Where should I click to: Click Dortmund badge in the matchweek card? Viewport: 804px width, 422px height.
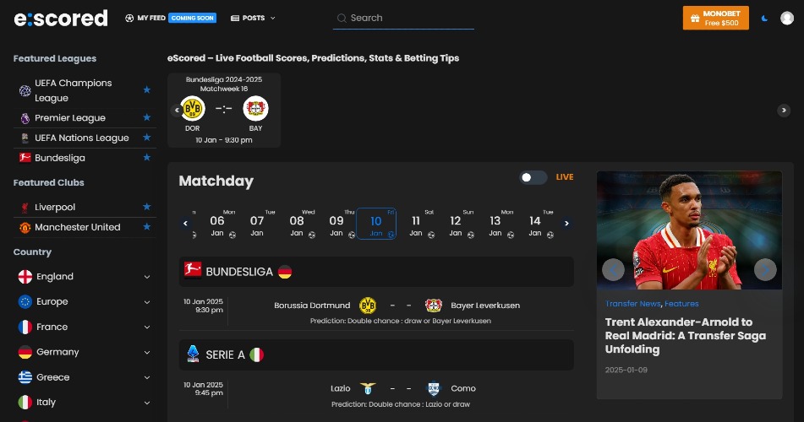click(193, 109)
